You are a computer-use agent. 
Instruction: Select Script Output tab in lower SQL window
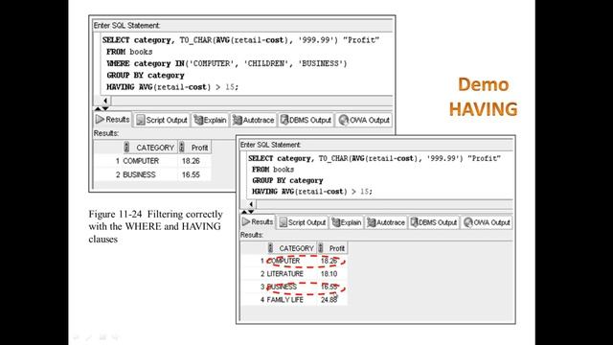(x=303, y=222)
